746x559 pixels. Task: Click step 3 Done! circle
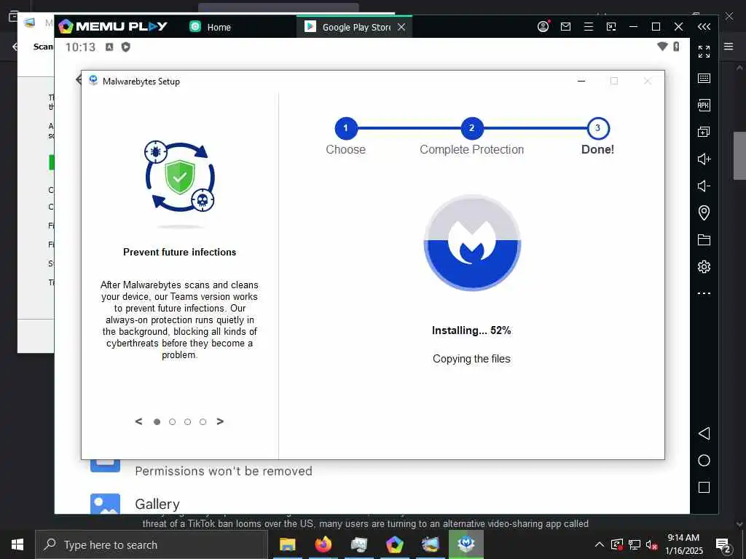click(x=598, y=128)
